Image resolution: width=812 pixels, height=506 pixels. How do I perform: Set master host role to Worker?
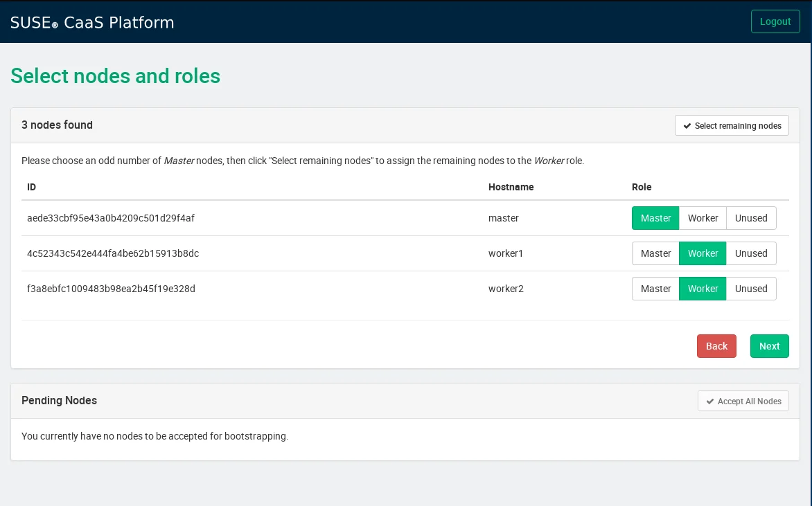[x=703, y=218]
